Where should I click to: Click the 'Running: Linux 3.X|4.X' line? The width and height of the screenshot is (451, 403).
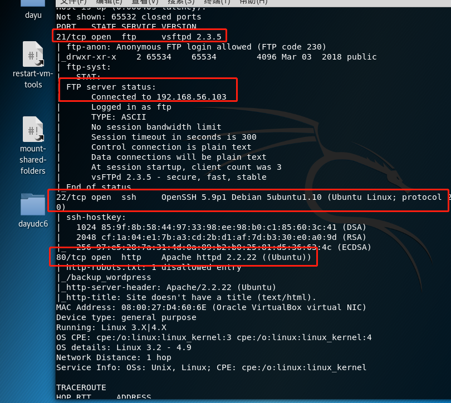coord(111,327)
